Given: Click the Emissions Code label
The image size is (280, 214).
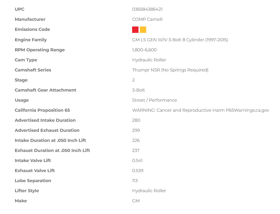Looking at the screenshot, I should pyautogui.click(x=32, y=29).
